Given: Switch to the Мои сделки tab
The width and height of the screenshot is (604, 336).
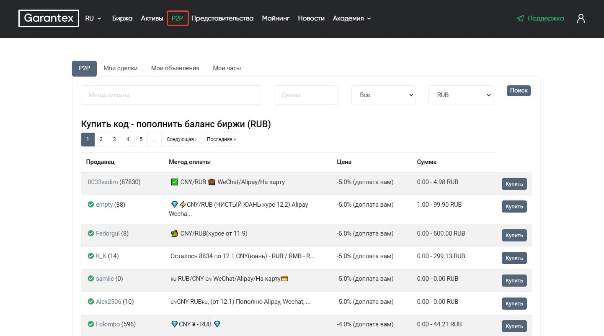Looking at the screenshot, I should (x=121, y=68).
